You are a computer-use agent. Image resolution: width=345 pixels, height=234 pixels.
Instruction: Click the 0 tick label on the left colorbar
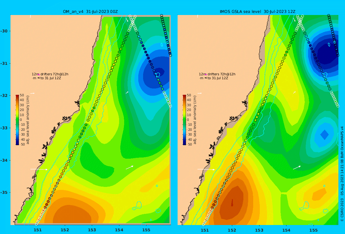coord(21,120)
